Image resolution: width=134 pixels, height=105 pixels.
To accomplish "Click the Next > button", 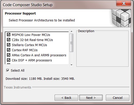I will [x=91, y=98].
